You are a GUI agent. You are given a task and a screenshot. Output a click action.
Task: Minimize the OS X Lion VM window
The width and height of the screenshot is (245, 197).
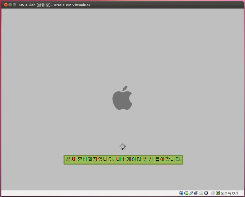(x=10, y=5)
